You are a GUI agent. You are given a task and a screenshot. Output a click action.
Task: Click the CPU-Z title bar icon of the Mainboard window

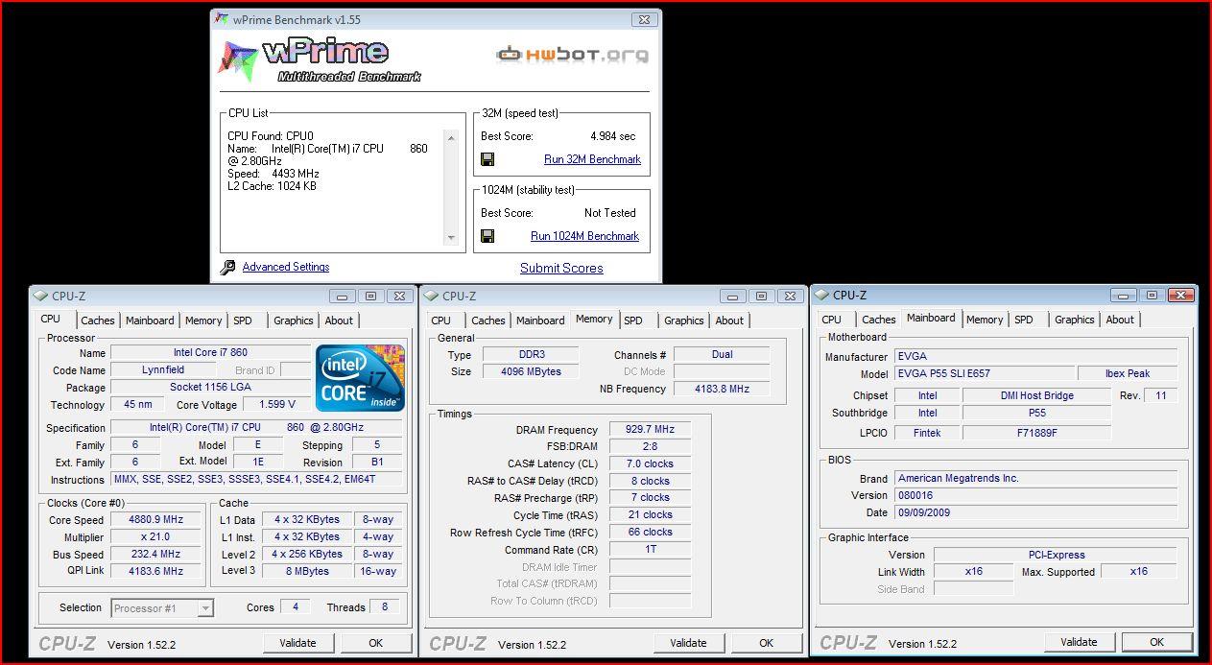click(x=821, y=295)
